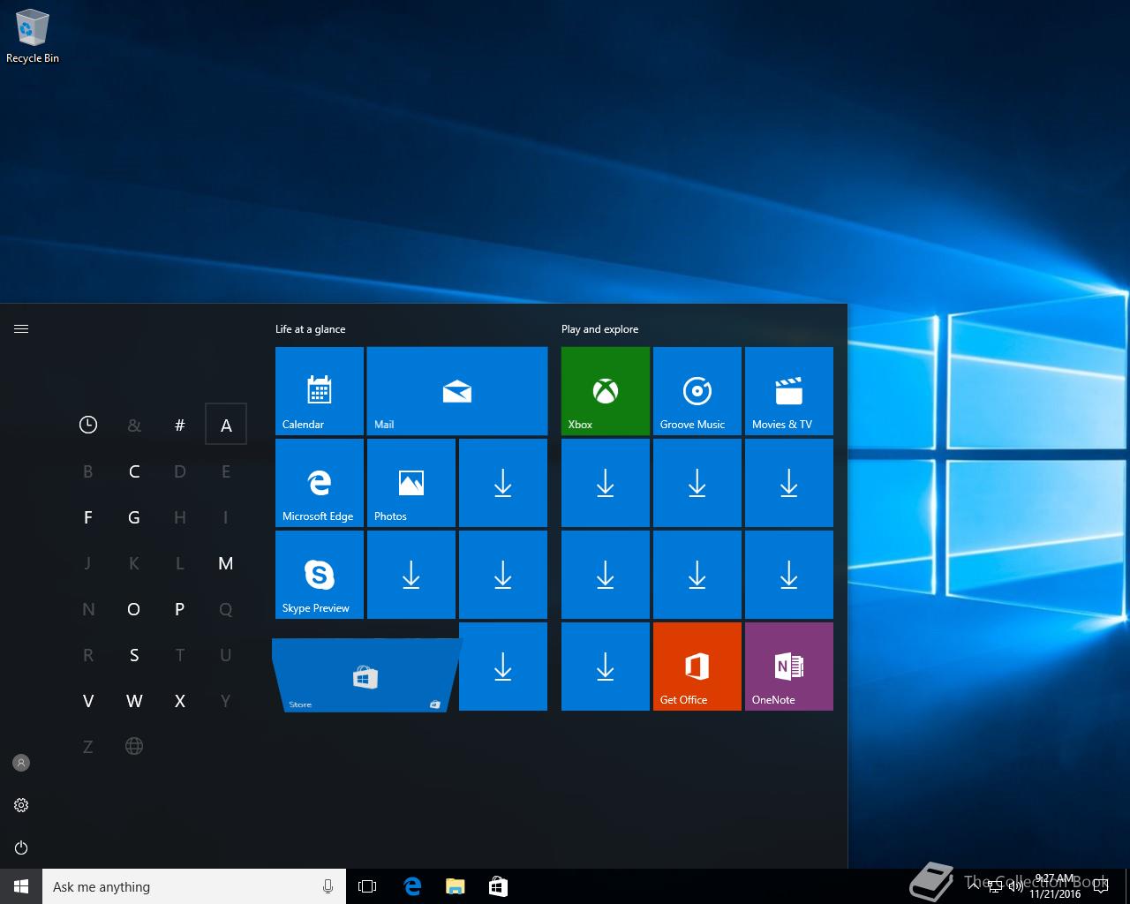The image size is (1130, 904).
Task: Jump to Recently added clock icon
Action: point(88,425)
